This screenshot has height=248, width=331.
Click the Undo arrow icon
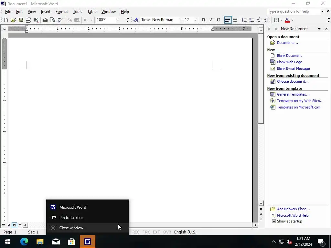86,20
